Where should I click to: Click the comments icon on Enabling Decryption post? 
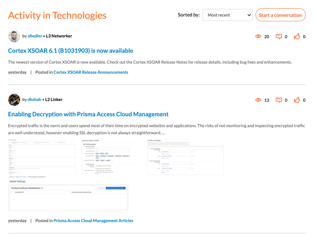pyautogui.click(x=279, y=100)
